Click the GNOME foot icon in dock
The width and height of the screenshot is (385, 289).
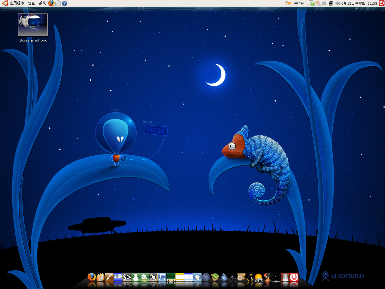[x=206, y=277]
